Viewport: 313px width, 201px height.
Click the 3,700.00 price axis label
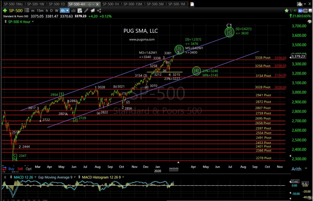299,26
